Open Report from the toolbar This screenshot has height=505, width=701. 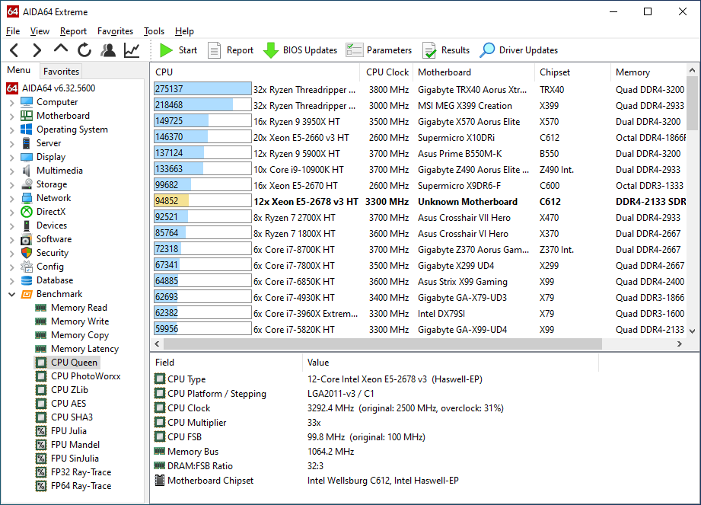click(x=231, y=50)
